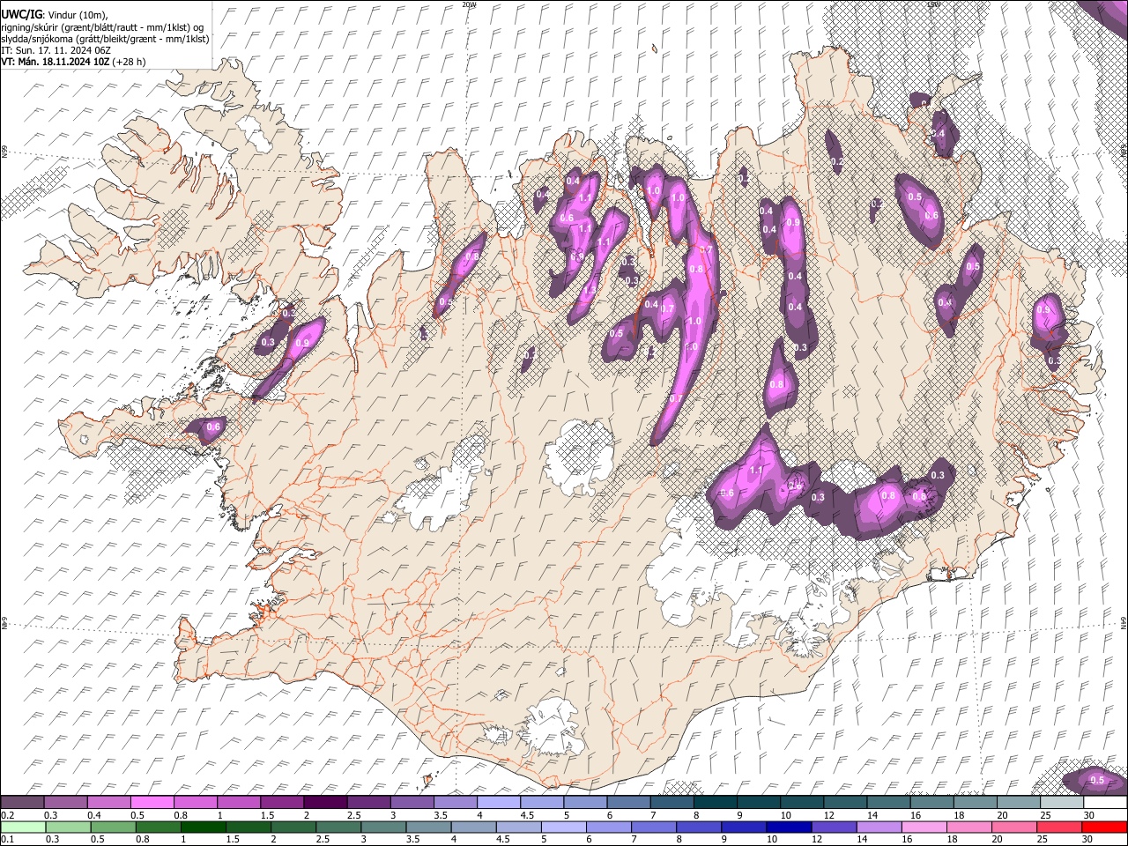Click the '(+28 h)' forecast offset
The image size is (1128, 846).
(129, 62)
